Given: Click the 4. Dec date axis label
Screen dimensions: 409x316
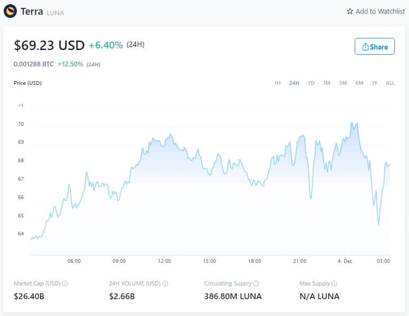Looking at the screenshot, I should pos(345,261).
